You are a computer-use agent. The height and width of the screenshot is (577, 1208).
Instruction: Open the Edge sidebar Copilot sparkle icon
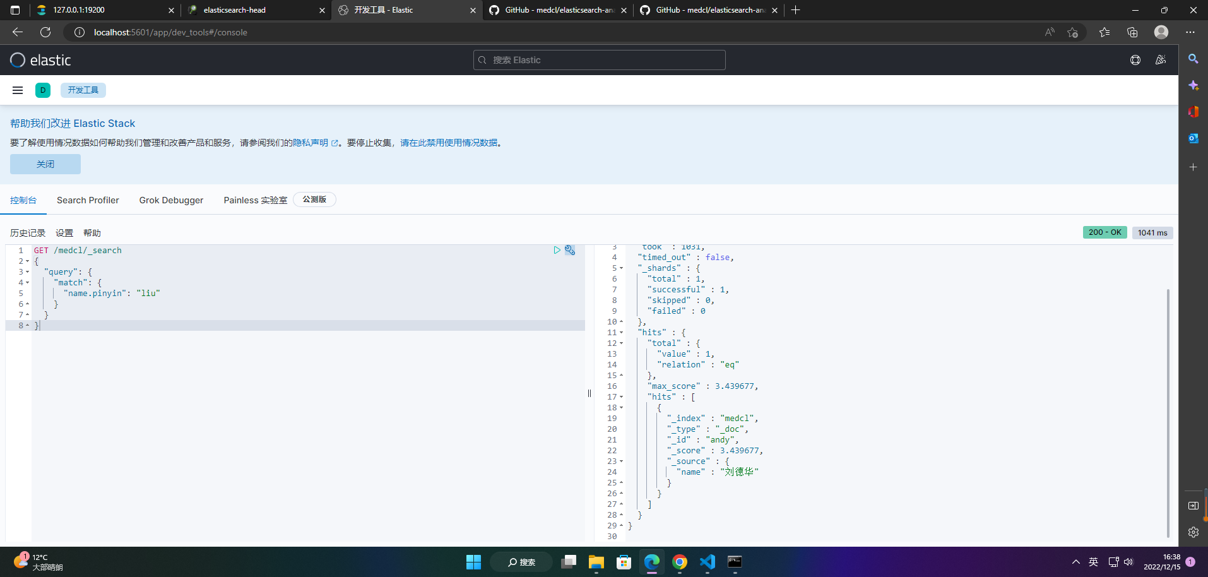(x=1193, y=85)
